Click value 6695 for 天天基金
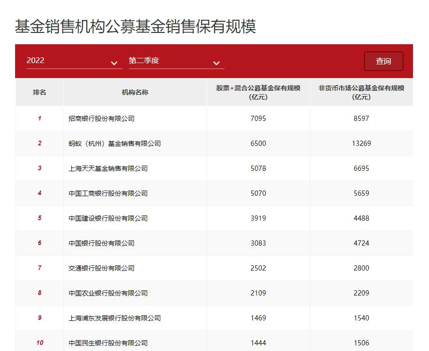This screenshot has width=429, height=351. (x=361, y=168)
